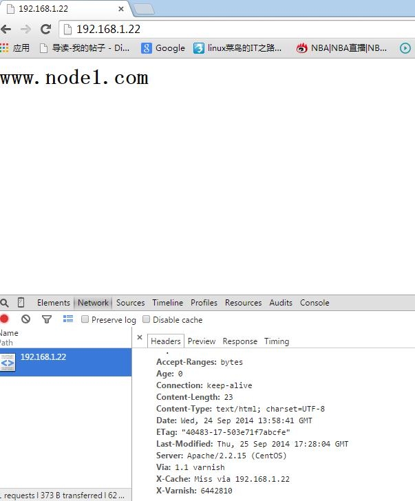Viewport: 415px width, 501px height.
Task: Toggle DevTools device mode icon
Action: click(21, 303)
